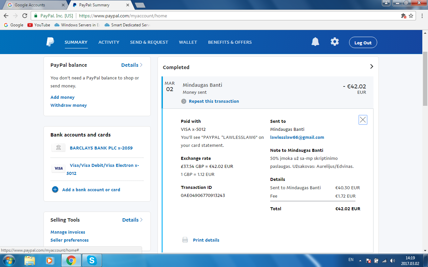Click the printer icon beside Print details
The height and width of the screenshot is (267, 428).
[x=185, y=240]
